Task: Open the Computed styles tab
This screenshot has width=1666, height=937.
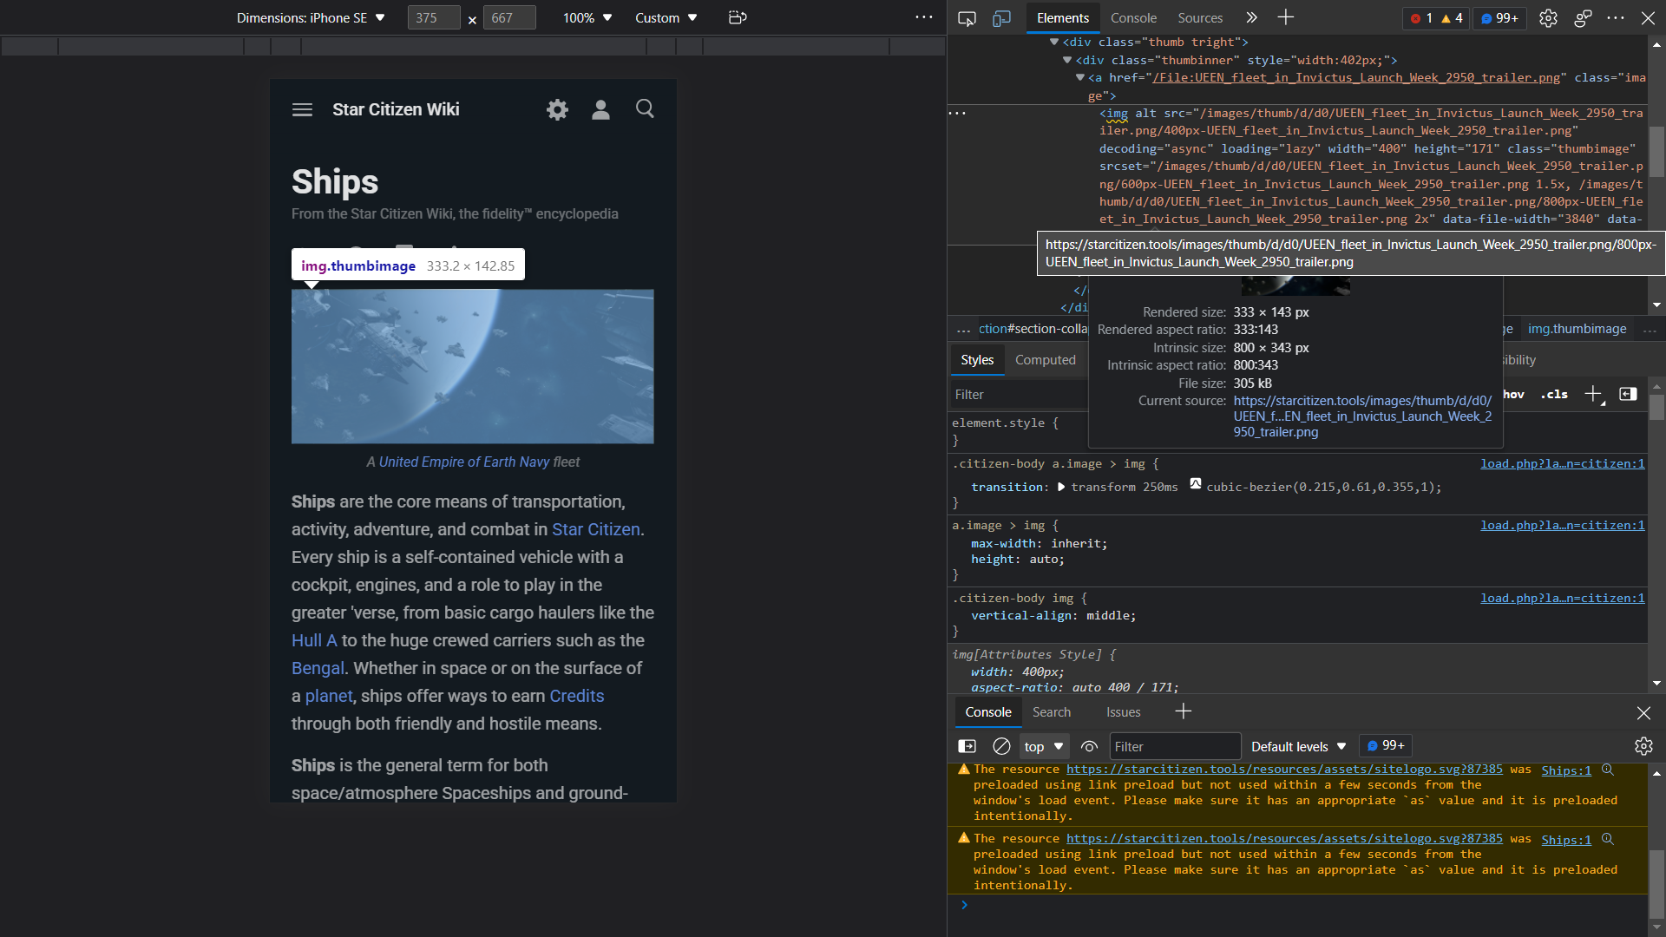Action: [1046, 360]
